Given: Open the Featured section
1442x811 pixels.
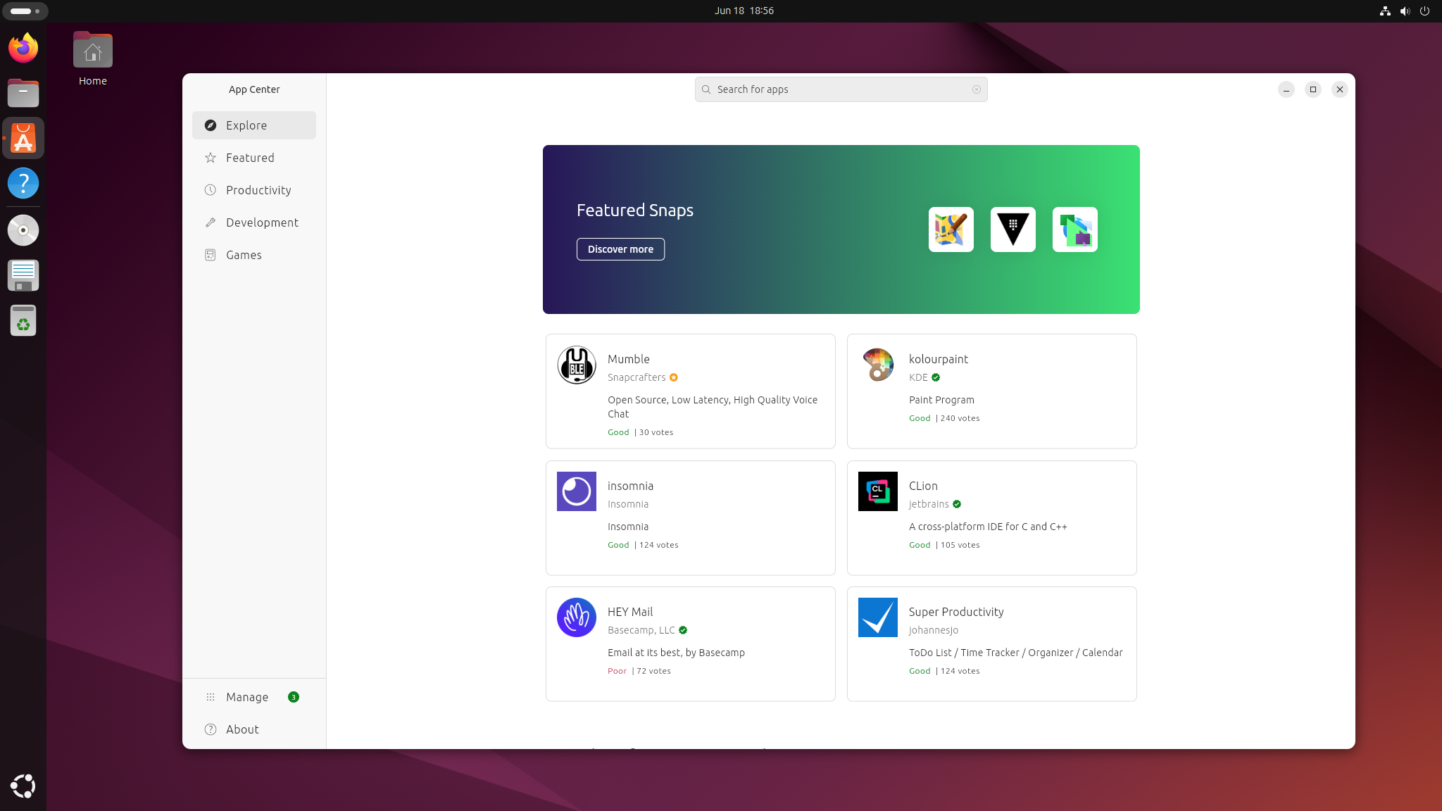Looking at the screenshot, I should coord(250,158).
